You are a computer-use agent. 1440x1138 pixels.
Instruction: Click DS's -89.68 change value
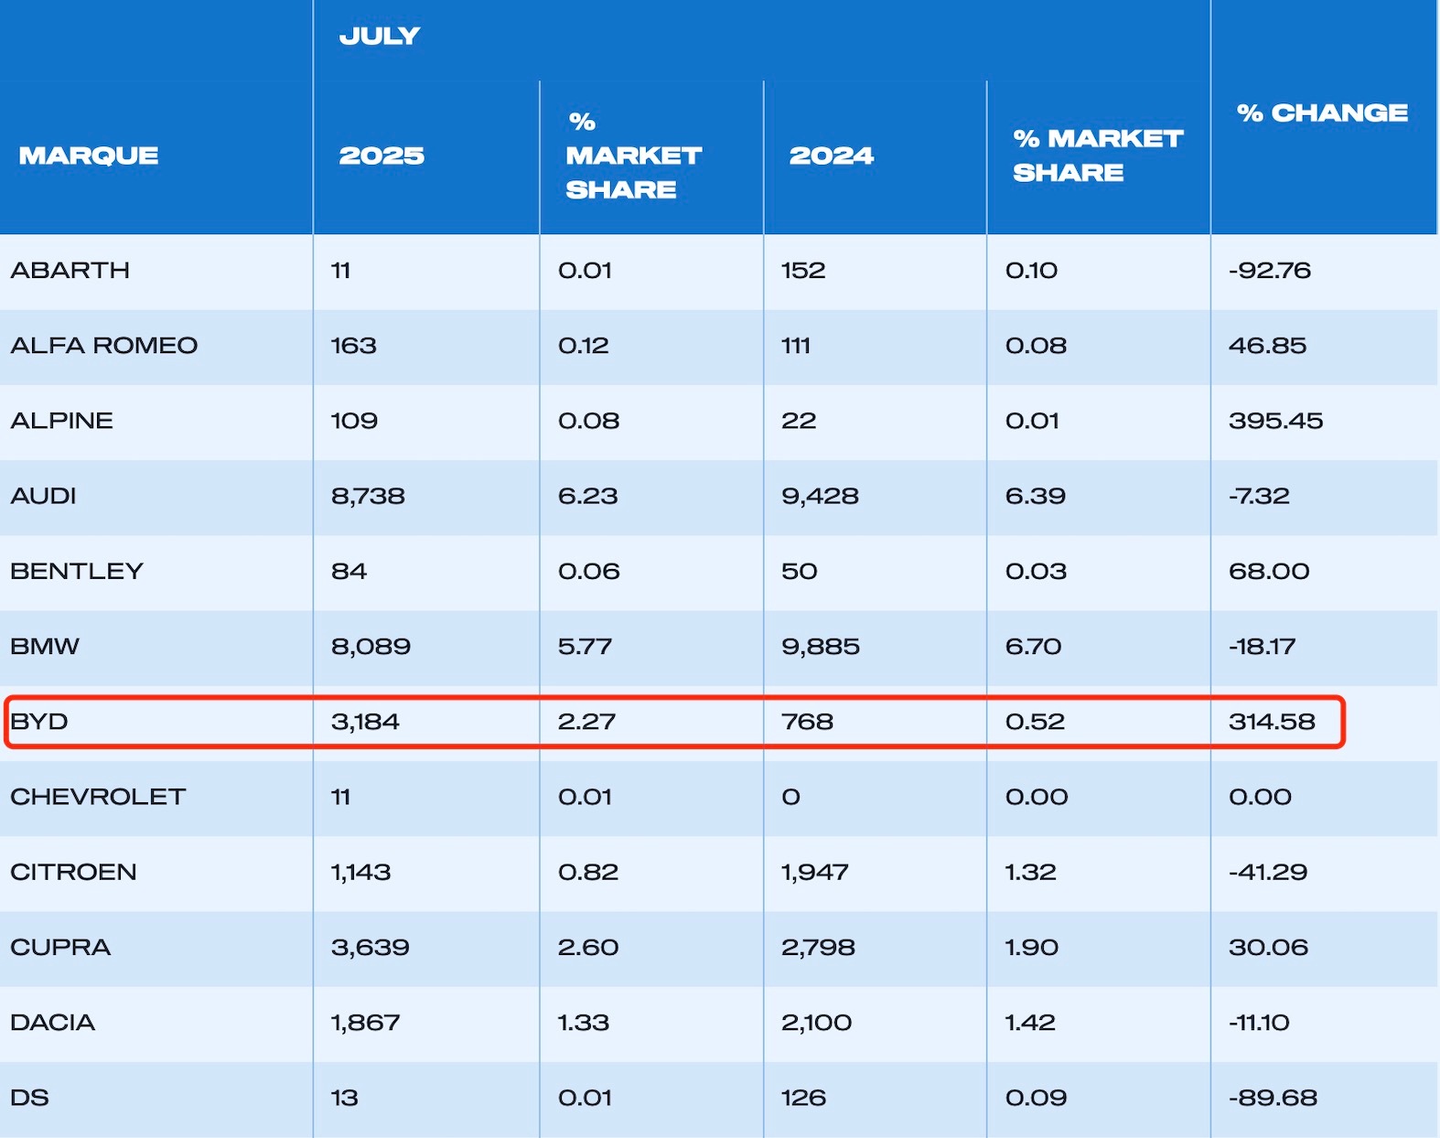click(1273, 1098)
